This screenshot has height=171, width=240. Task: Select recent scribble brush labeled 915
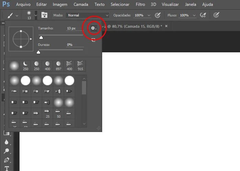point(80,66)
